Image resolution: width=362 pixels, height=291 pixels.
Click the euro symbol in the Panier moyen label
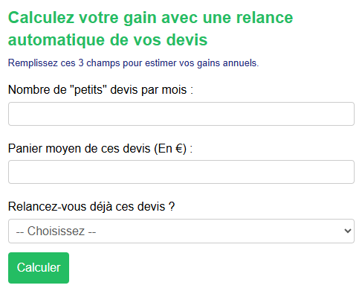pos(179,149)
